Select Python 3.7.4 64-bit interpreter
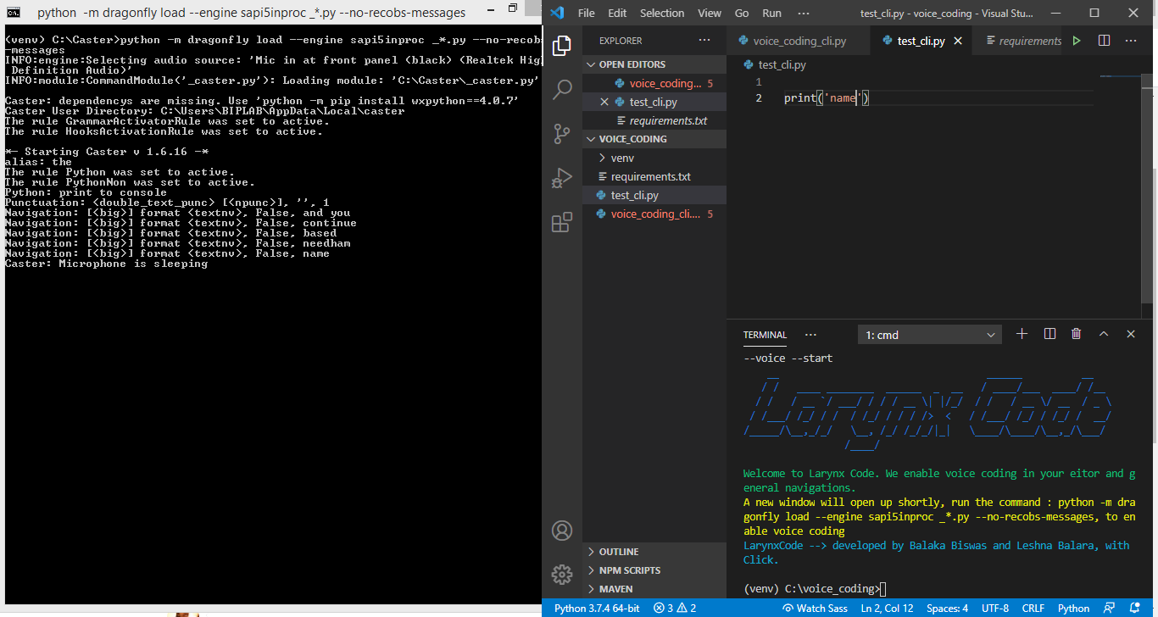 [x=597, y=608]
